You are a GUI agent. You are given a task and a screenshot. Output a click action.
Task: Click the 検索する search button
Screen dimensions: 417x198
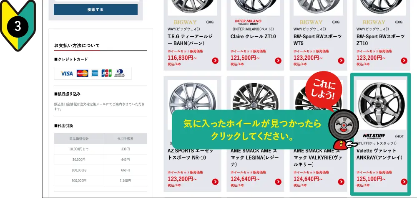point(95,10)
